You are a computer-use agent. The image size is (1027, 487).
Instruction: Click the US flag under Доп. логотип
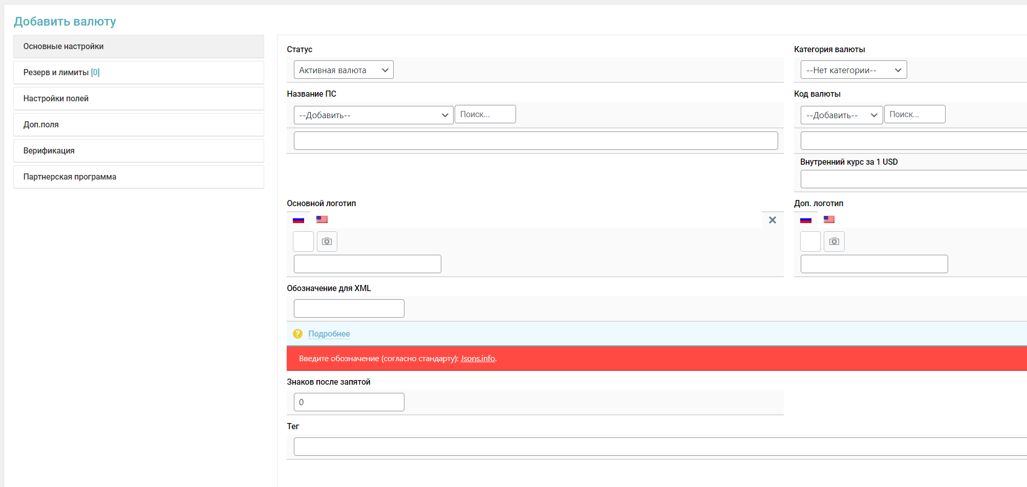(829, 219)
